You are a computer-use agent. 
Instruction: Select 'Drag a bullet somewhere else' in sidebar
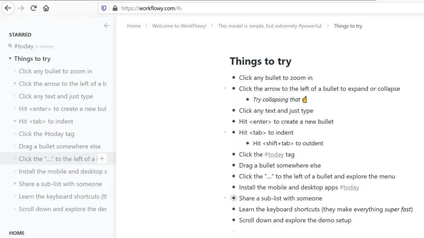[x=60, y=146]
